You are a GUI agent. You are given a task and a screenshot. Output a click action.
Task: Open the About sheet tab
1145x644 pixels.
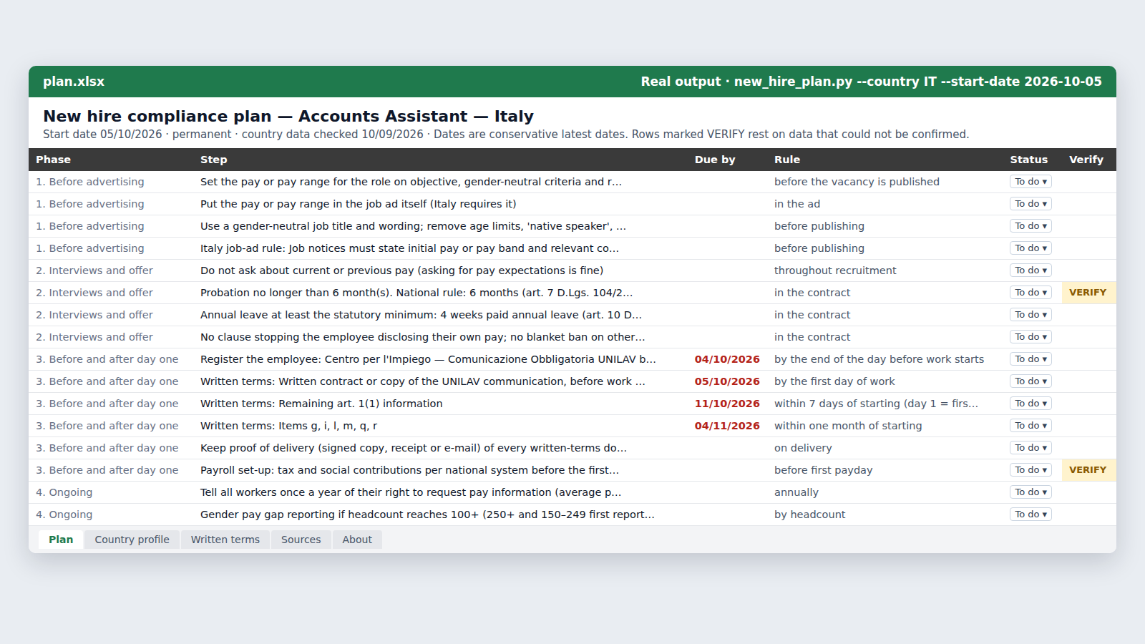pyautogui.click(x=357, y=540)
